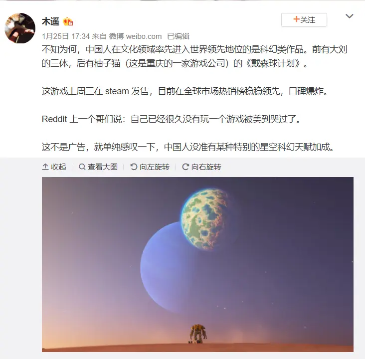Click the crown membership badge icon

pos(68,21)
